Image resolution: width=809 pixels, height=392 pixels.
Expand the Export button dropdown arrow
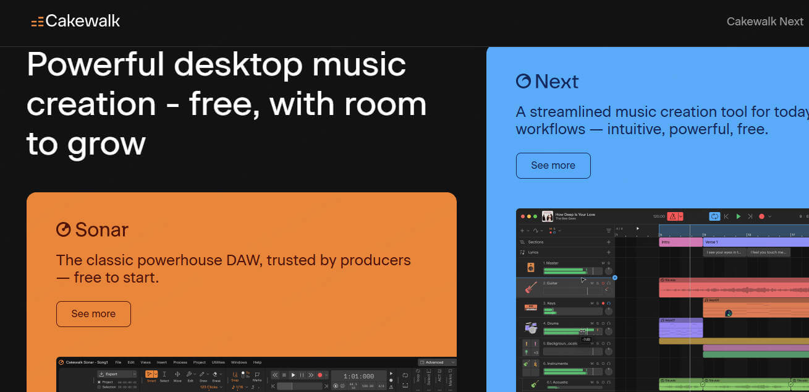coord(135,374)
